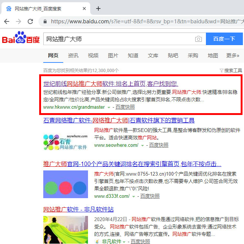244x244 pixels.
Task: Open 百度快照 for d333f.com result
Action: click(150, 196)
